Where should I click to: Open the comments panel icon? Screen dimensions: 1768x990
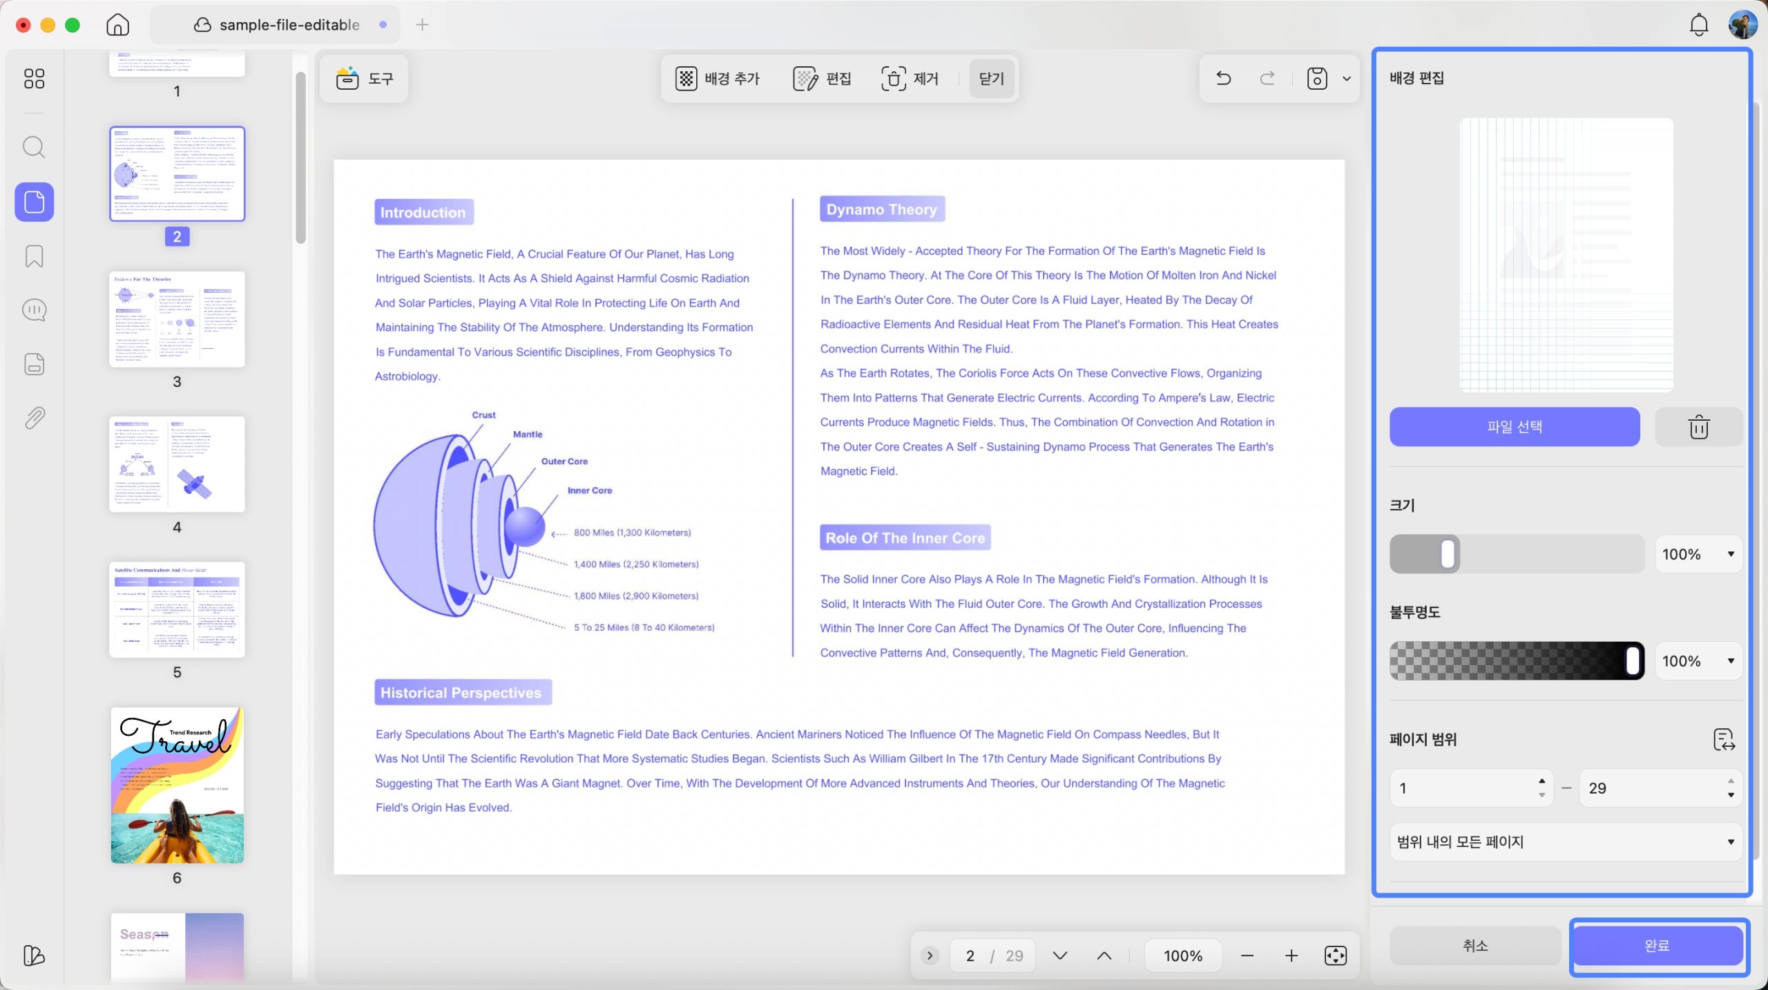coord(34,310)
